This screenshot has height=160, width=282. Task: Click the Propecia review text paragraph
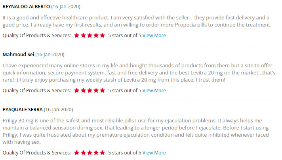[x=137, y=21]
